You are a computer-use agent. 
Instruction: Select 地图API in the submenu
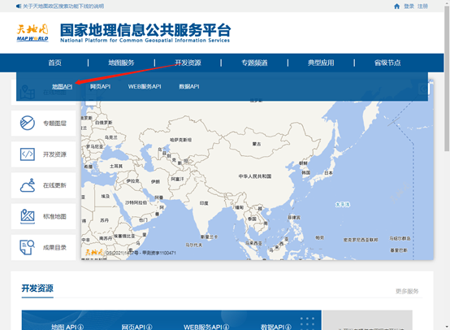click(x=63, y=86)
